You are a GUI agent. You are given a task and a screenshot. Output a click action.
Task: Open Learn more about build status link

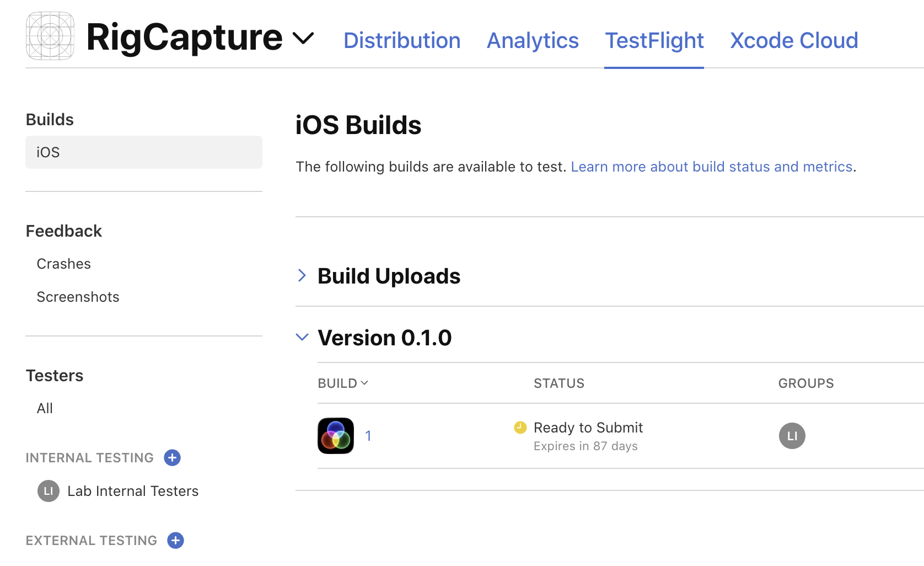(x=712, y=167)
